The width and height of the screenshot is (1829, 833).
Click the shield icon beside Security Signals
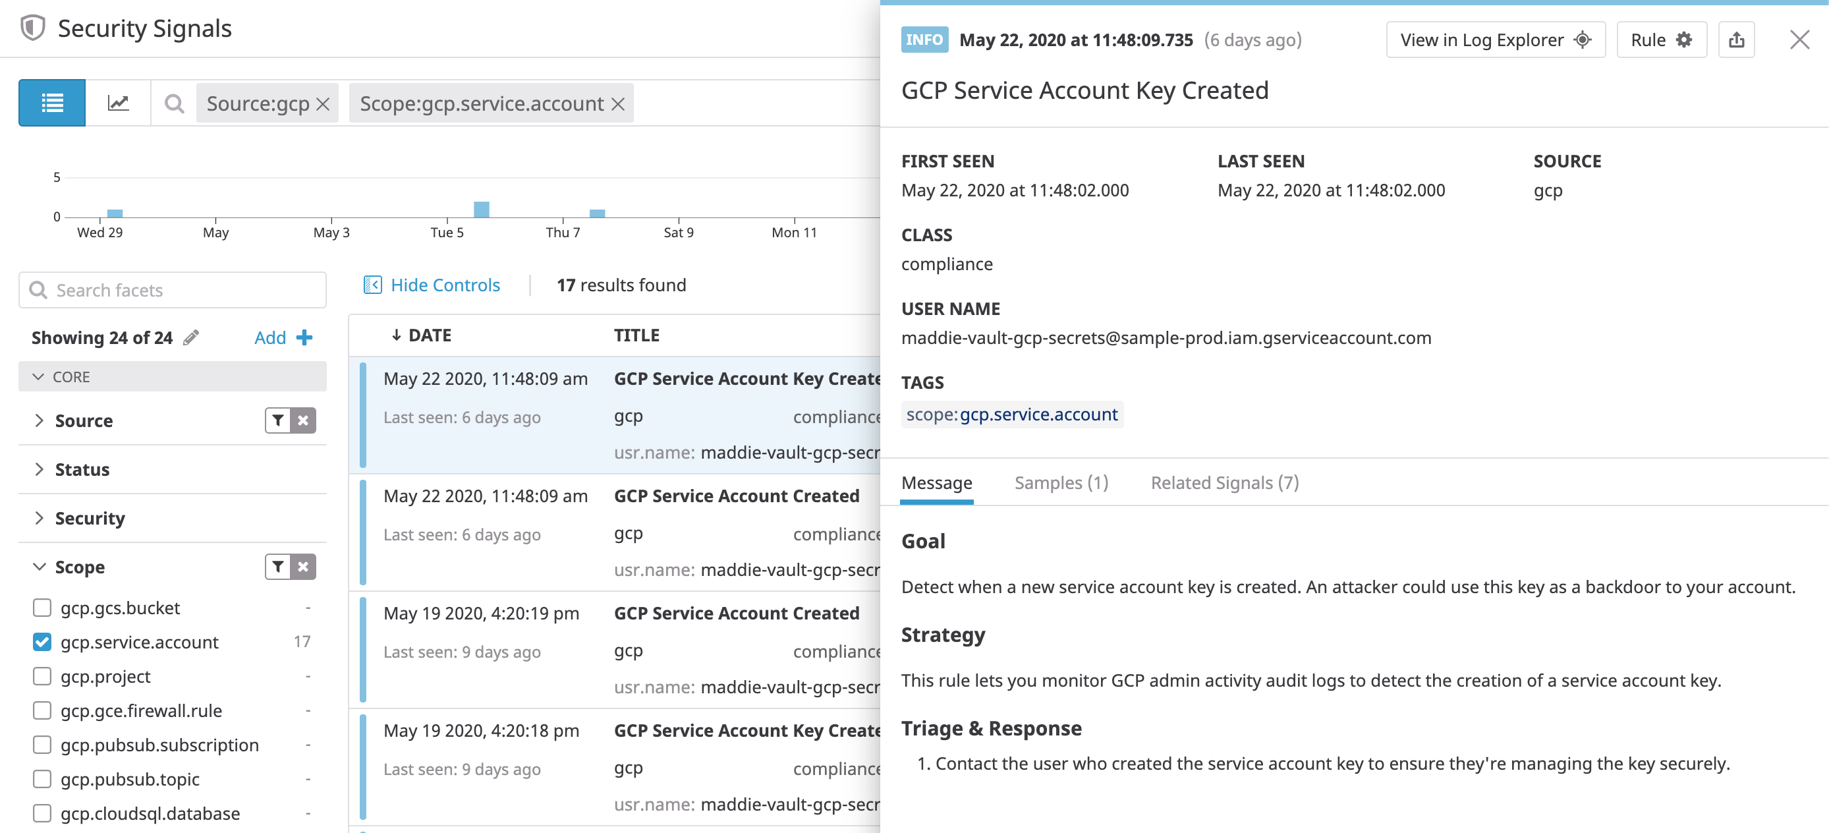pos(32,28)
